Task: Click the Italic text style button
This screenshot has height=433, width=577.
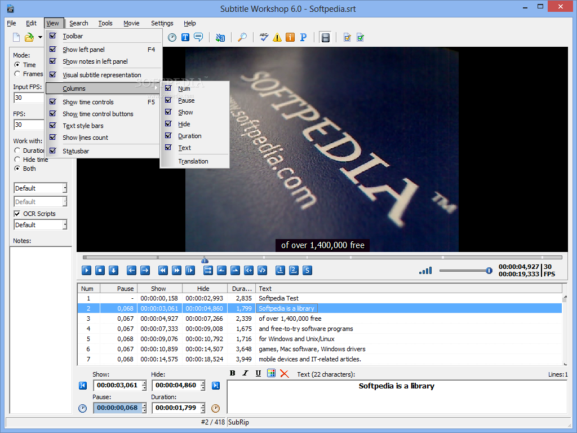Action: (246, 373)
